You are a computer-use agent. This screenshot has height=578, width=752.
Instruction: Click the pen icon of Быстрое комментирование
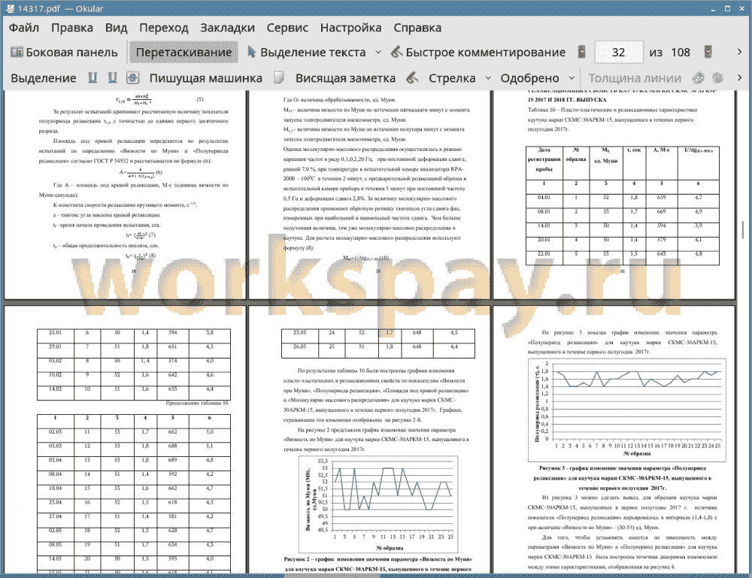pos(396,52)
